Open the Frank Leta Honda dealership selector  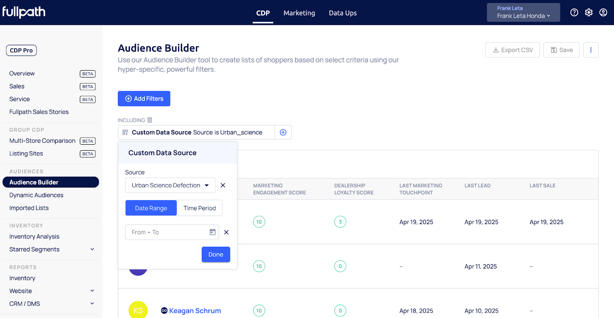click(x=523, y=13)
